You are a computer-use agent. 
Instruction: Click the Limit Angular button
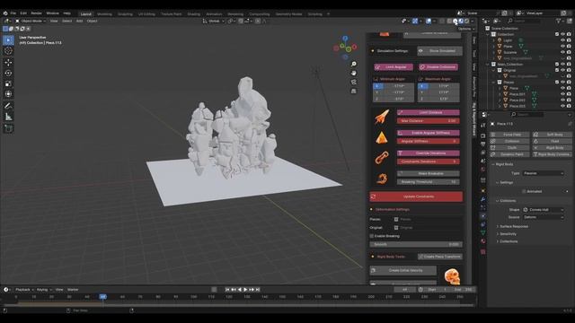pyautogui.click(x=394, y=67)
